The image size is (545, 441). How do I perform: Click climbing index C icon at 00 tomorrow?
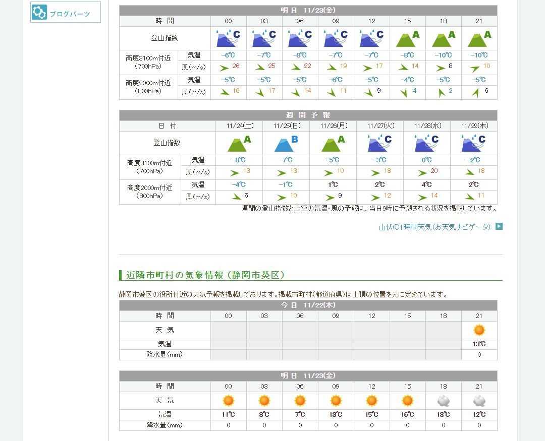point(228,38)
